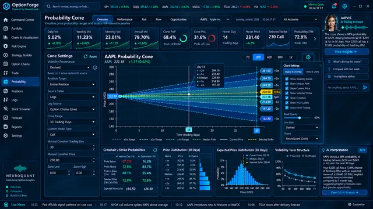Adjust the Band Opacity slider

[299, 118]
